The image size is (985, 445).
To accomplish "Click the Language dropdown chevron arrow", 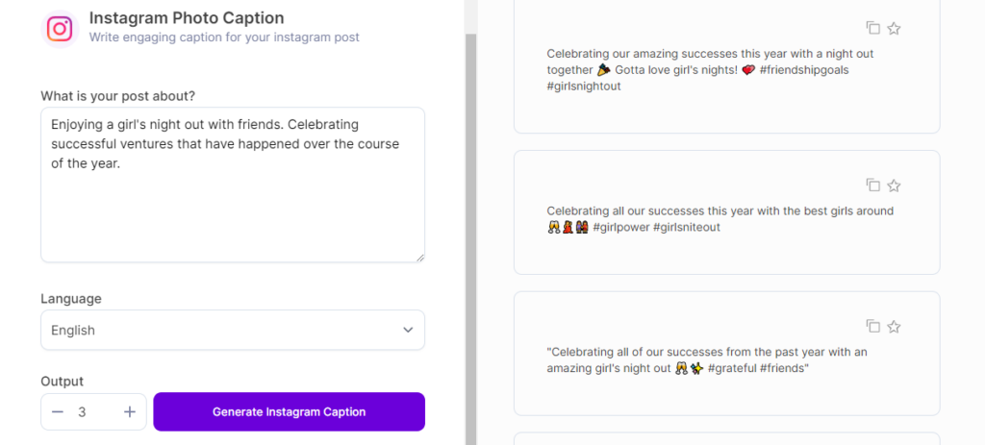I will click(x=408, y=330).
